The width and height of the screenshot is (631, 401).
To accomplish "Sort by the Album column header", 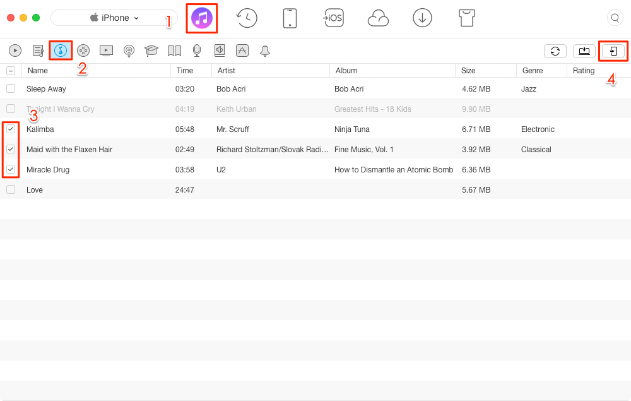I will coord(392,71).
